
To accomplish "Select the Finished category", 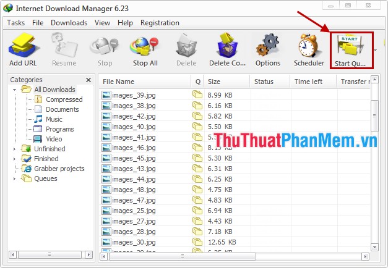I will click(46, 159).
